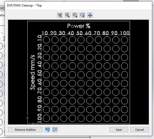Select the 'Power %' text entity

[79, 26]
